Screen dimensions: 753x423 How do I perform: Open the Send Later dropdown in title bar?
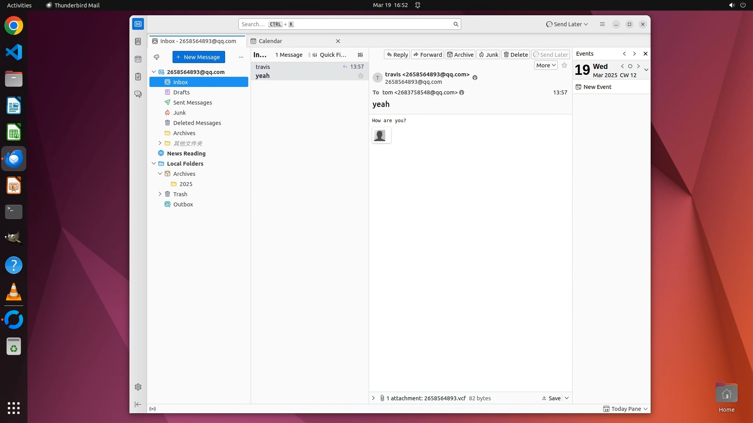[567, 24]
